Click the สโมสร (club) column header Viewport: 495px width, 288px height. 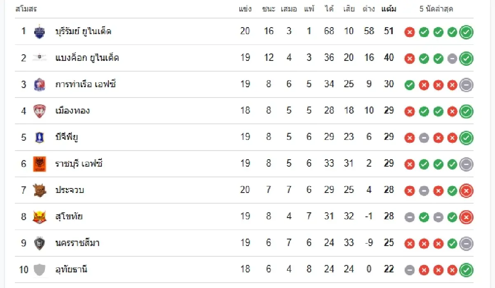26,9
